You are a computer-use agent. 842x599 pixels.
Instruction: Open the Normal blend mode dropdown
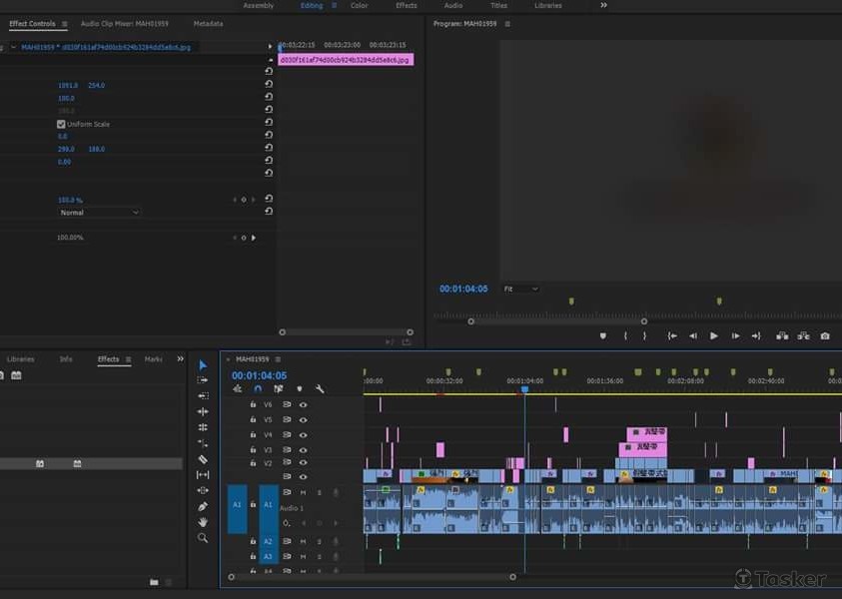(x=98, y=212)
